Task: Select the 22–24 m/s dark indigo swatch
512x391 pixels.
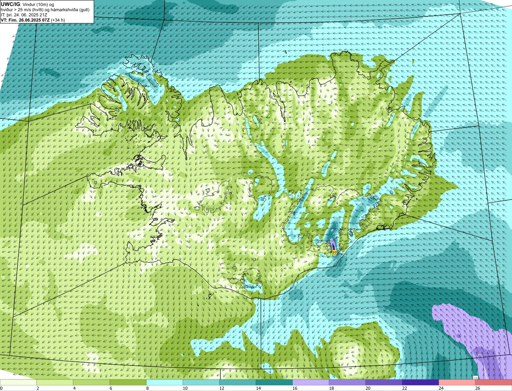Action: tap(420, 383)
